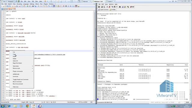
Task: Click the Profiles button
Action: tap(113, 10)
